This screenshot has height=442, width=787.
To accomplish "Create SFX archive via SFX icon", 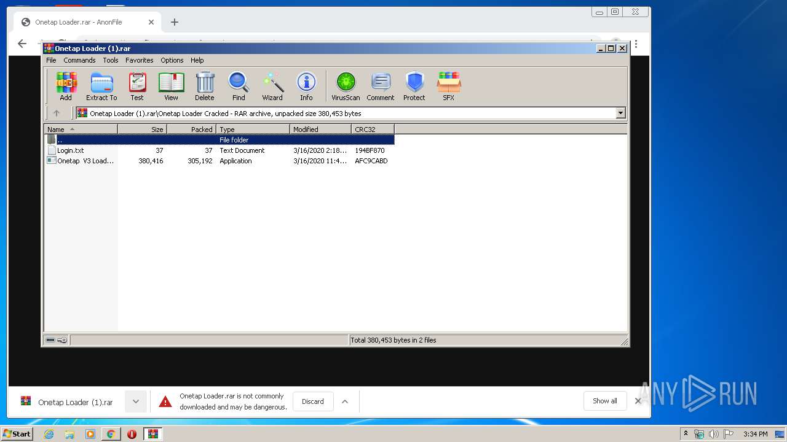I will [449, 86].
